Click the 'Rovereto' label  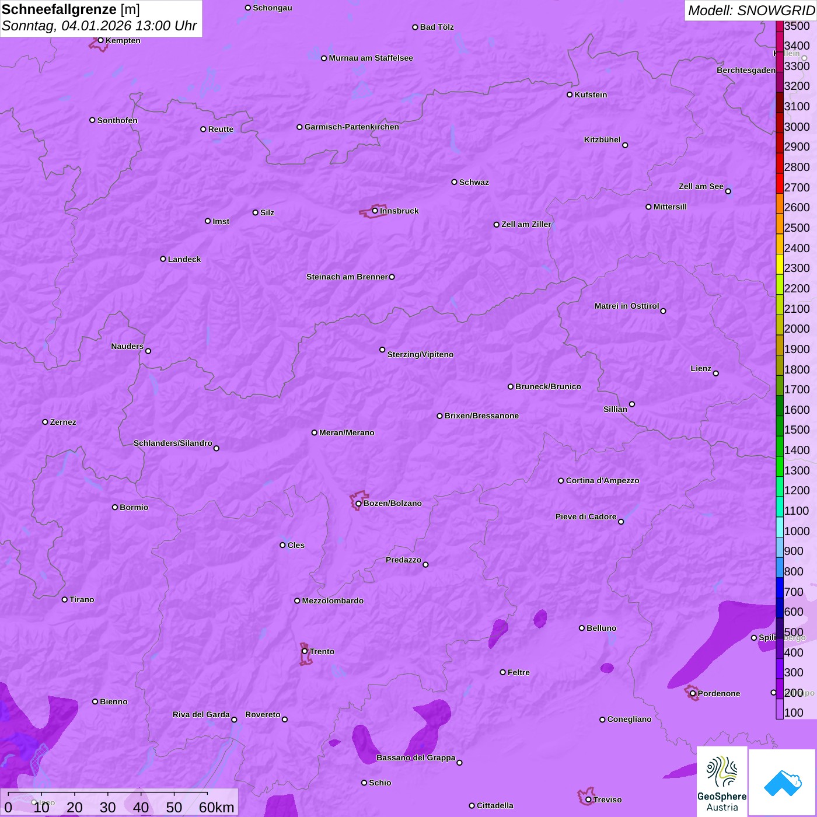pos(263,714)
